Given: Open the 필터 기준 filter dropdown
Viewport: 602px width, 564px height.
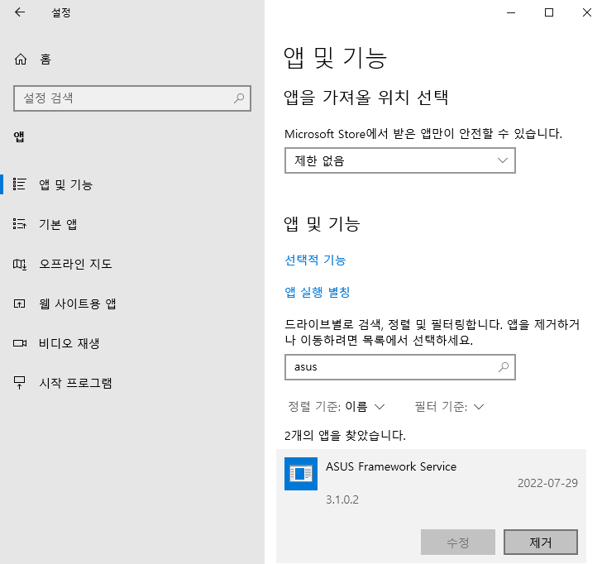Looking at the screenshot, I should pos(450,406).
